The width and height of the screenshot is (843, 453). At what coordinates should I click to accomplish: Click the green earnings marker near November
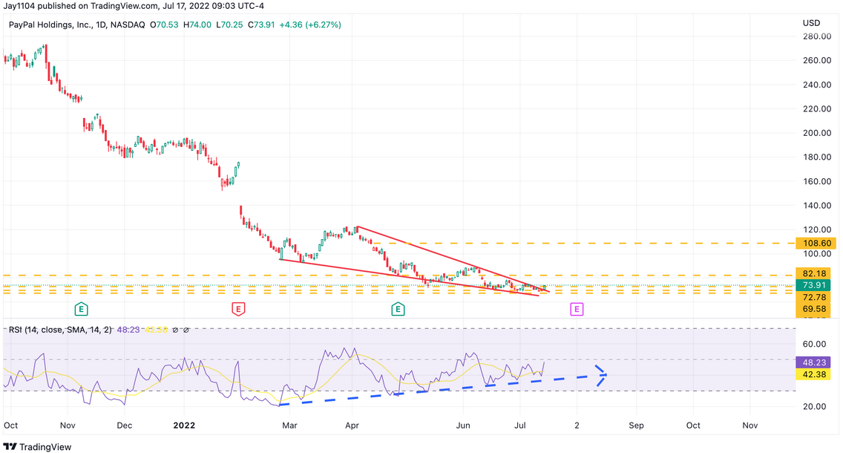pyautogui.click(x=81, y=309)
